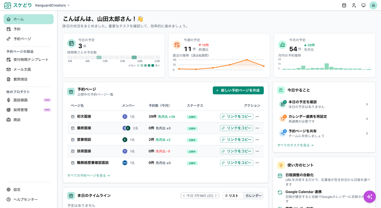The width and height of the screenshot is (381, 208).
Task: Click the 今日の予定 card calendar icon
Action: 71,44
